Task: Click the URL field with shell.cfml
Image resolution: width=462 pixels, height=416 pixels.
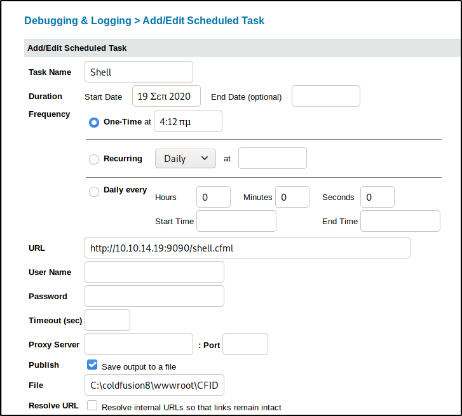Action: pos(247,248)
